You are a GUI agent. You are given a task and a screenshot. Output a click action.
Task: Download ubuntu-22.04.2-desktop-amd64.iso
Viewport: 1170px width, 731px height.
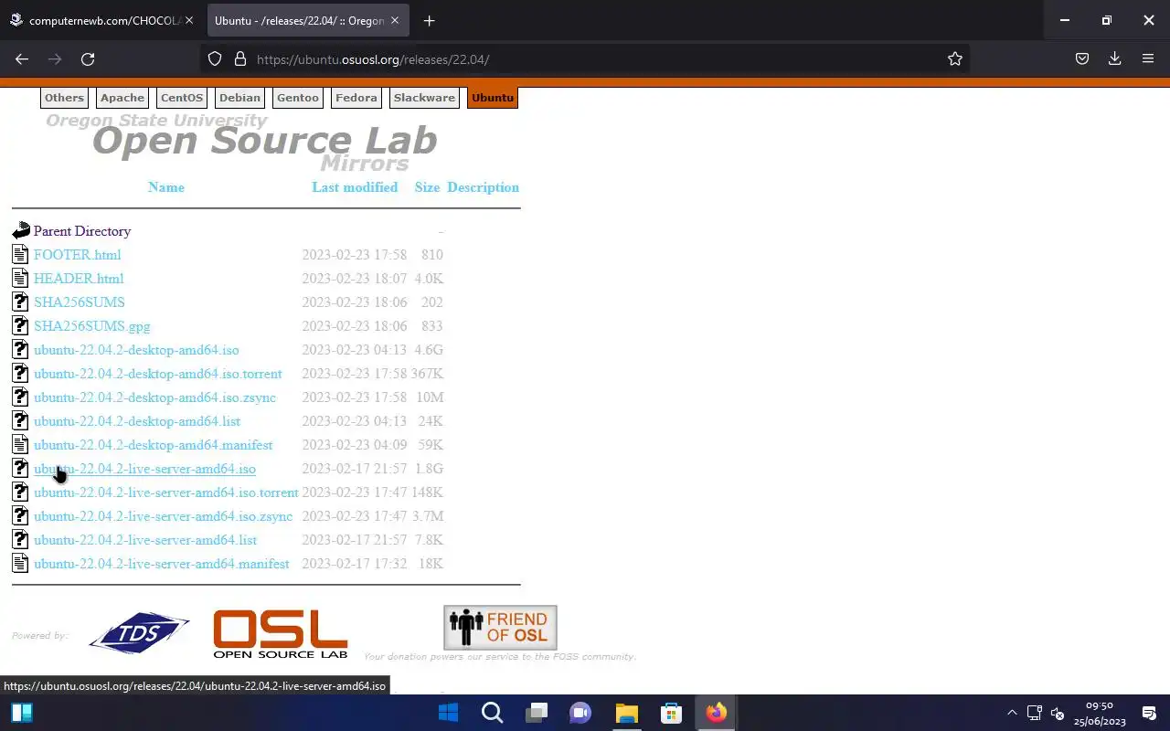coord(136,350)
